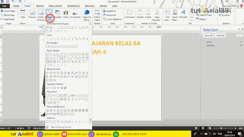Insert a Chart
Image resolution: width=244 pixels, height=137 pixels.
tap(66, 14)
